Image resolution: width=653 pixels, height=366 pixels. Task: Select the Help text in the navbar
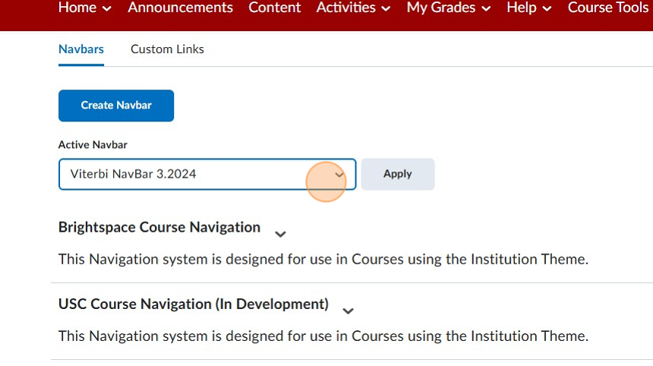pos(521,8)
